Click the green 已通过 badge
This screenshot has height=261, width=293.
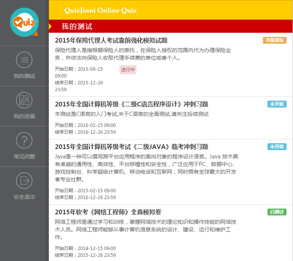click(277, 212)
